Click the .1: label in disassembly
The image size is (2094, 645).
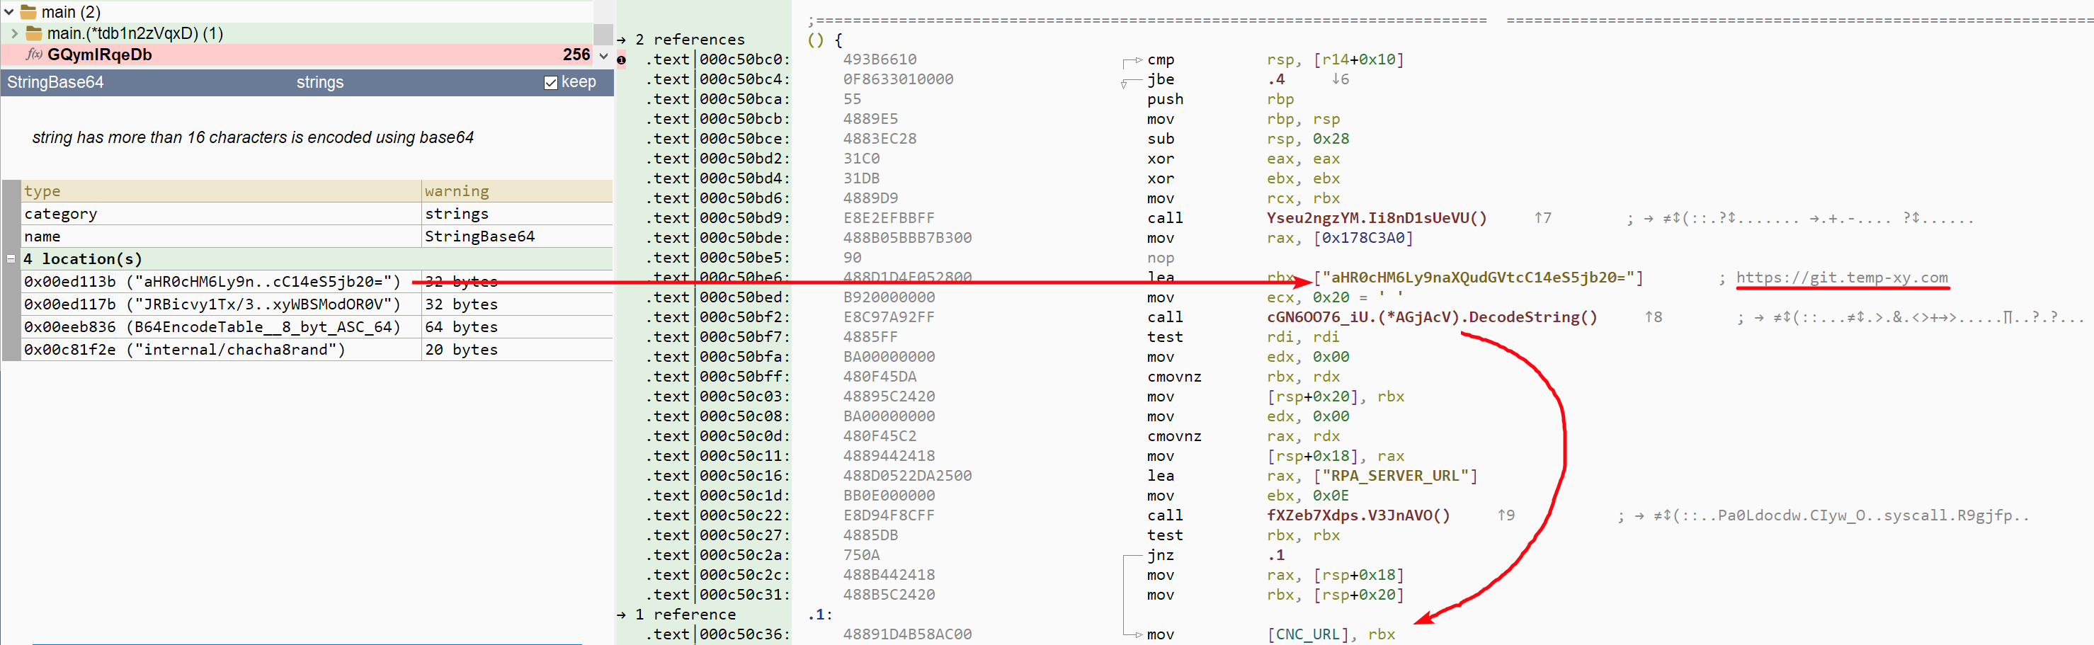click(x=819, y=615)
